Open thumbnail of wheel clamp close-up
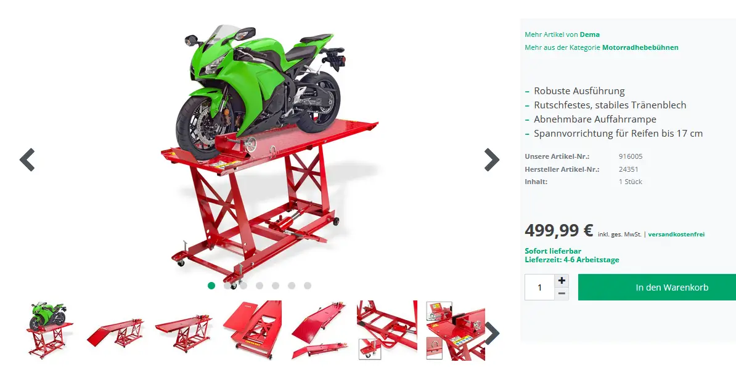 tap(456, 331)
